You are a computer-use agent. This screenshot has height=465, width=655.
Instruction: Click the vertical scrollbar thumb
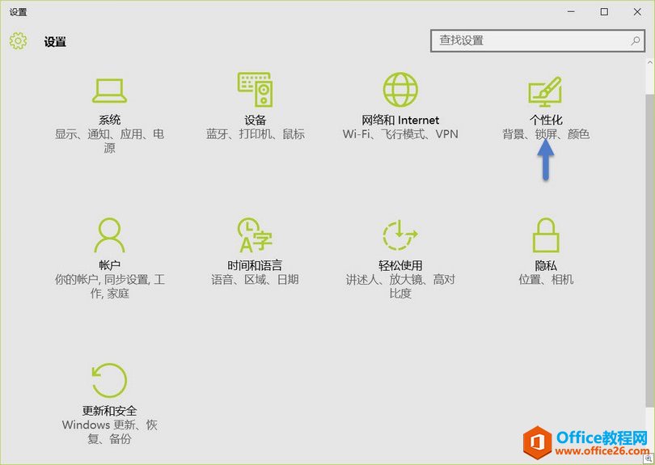click(650, 250)
